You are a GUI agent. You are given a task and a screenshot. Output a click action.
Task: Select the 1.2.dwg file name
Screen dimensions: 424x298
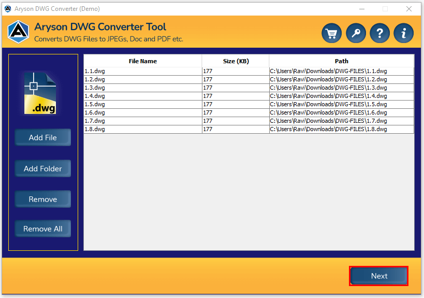[95, 80]
